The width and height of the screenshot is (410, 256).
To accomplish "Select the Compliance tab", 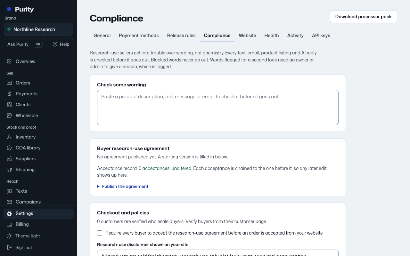I will pos(217,36).
